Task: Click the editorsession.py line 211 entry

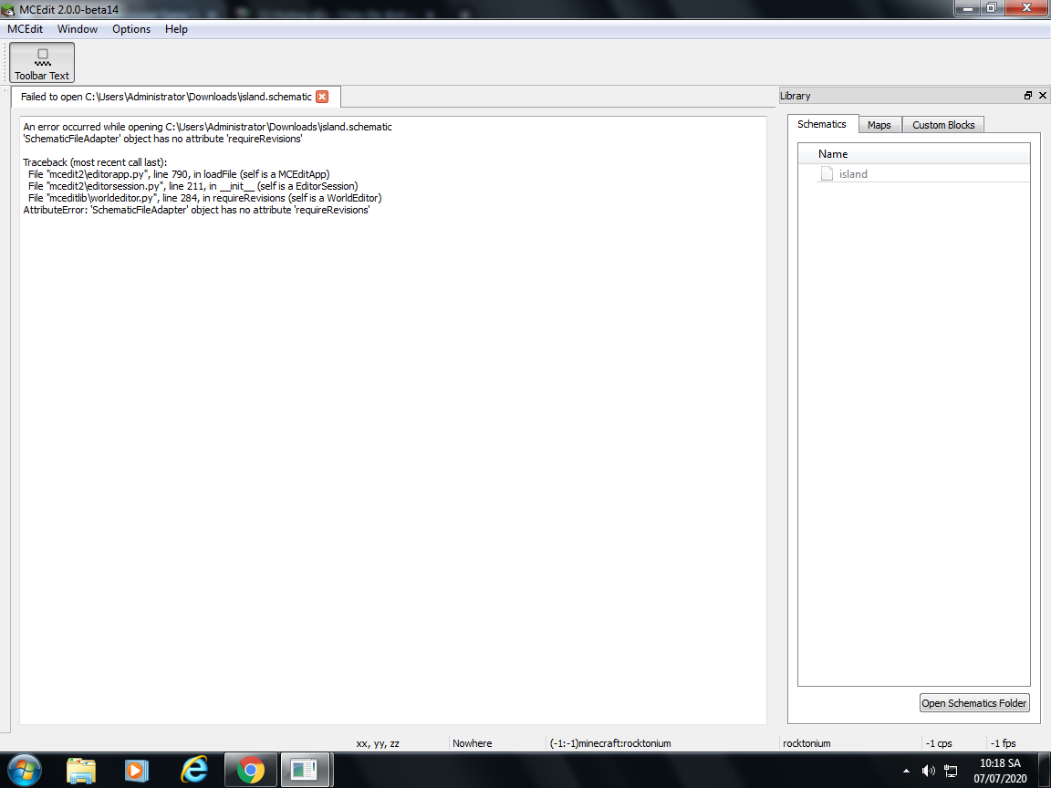Action: pos(193,186)
